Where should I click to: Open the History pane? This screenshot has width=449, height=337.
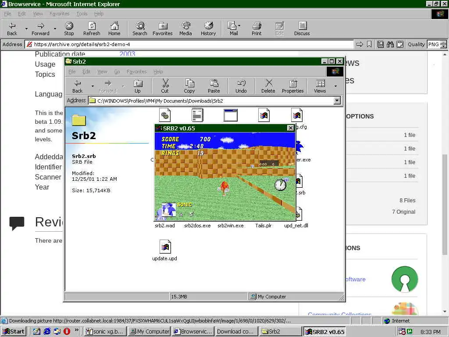[x=208, y=29]
